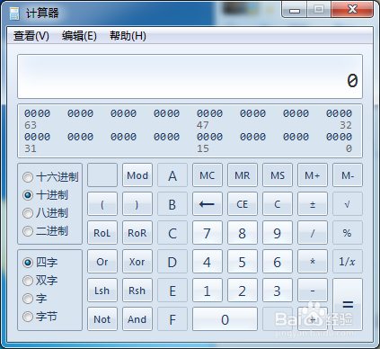Screen dimensions: 380x349
Task: Recall memory with the MR button
Action: (243, 175)
